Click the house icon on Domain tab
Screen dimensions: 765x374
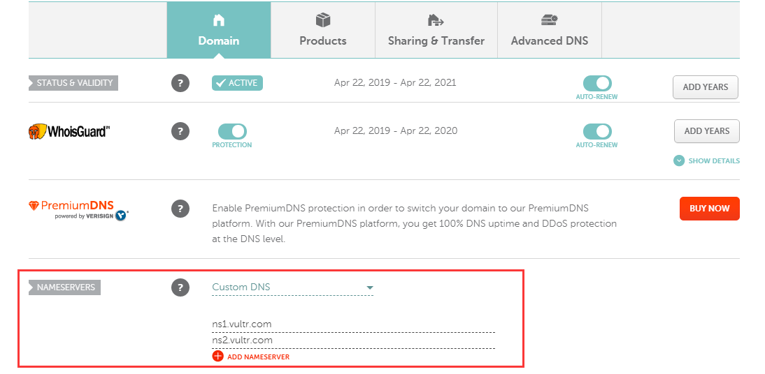click(219, 20)
